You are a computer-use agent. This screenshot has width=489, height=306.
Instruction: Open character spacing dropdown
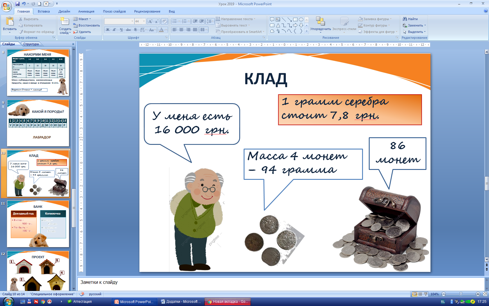tap(143, 30)
